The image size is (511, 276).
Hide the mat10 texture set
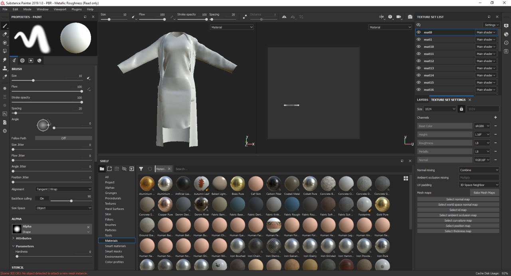pos(419,47)
